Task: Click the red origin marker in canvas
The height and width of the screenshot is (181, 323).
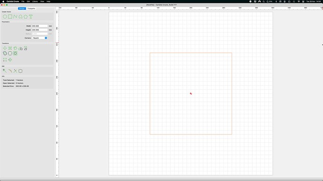Action: [x=191, y=94]
